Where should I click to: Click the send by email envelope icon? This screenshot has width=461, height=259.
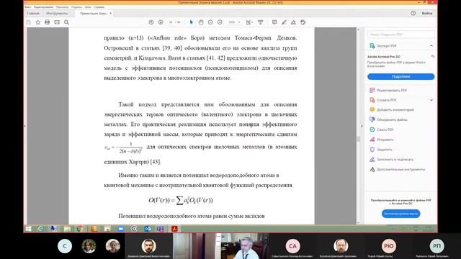(57, 22)
